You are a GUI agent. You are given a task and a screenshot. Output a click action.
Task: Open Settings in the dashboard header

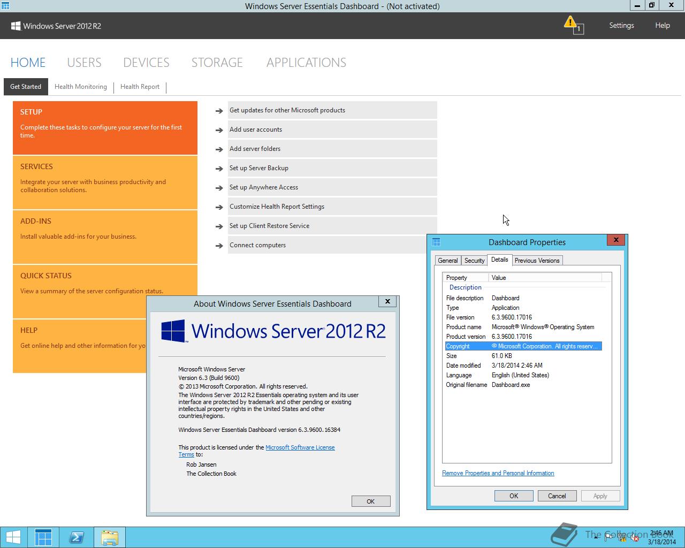pos(621,25)
